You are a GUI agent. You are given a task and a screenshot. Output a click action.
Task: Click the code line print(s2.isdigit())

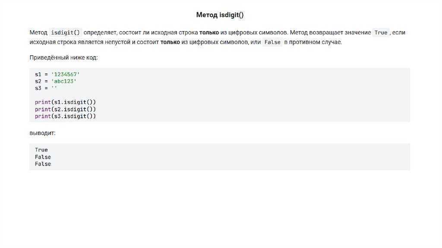coord(65,109)
